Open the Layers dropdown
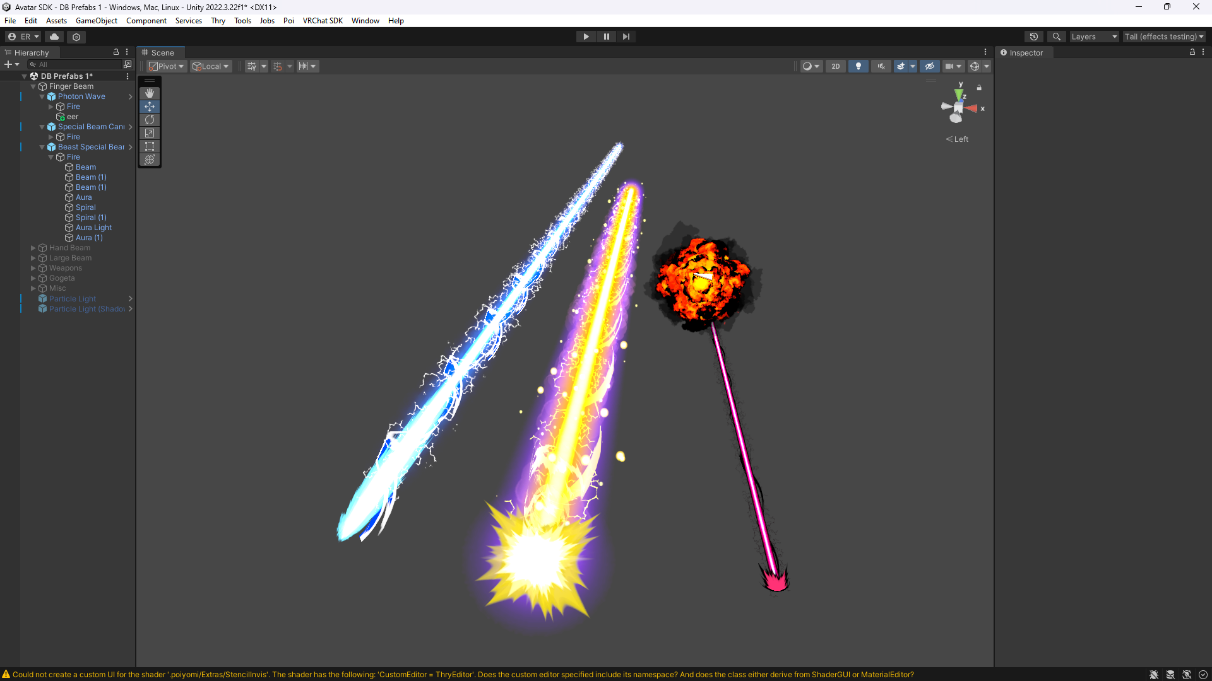The width and height of the screenshot is (1212, 681). (x=1093, y=37)
